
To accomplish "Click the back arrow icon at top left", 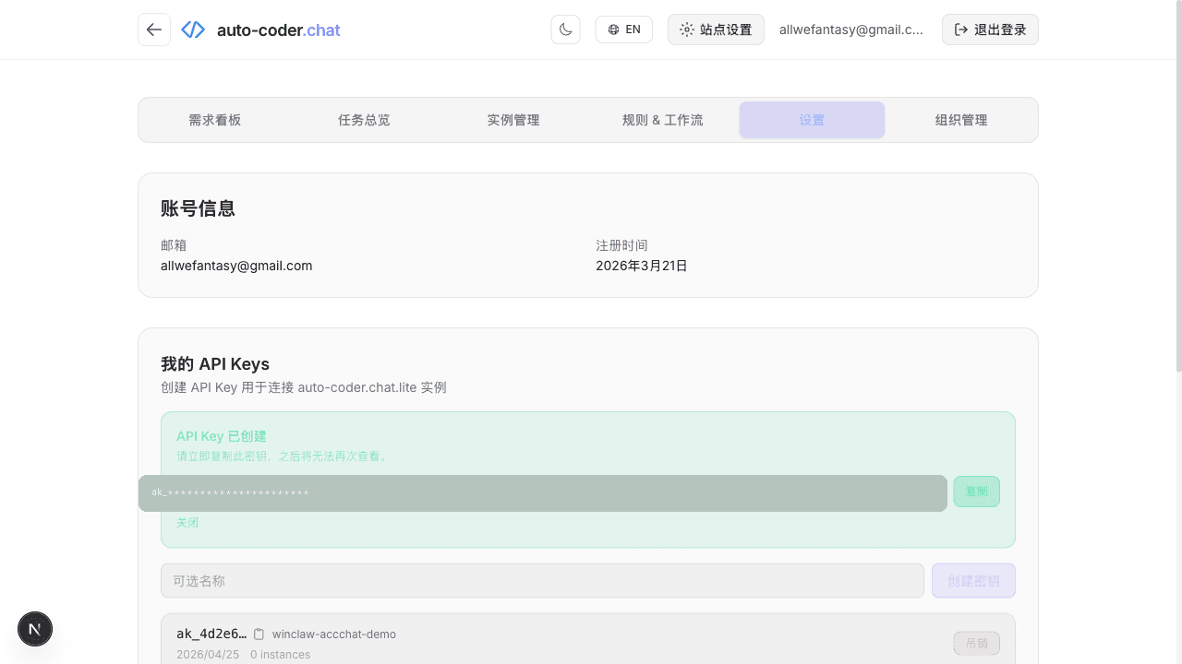I will point(153,29).
